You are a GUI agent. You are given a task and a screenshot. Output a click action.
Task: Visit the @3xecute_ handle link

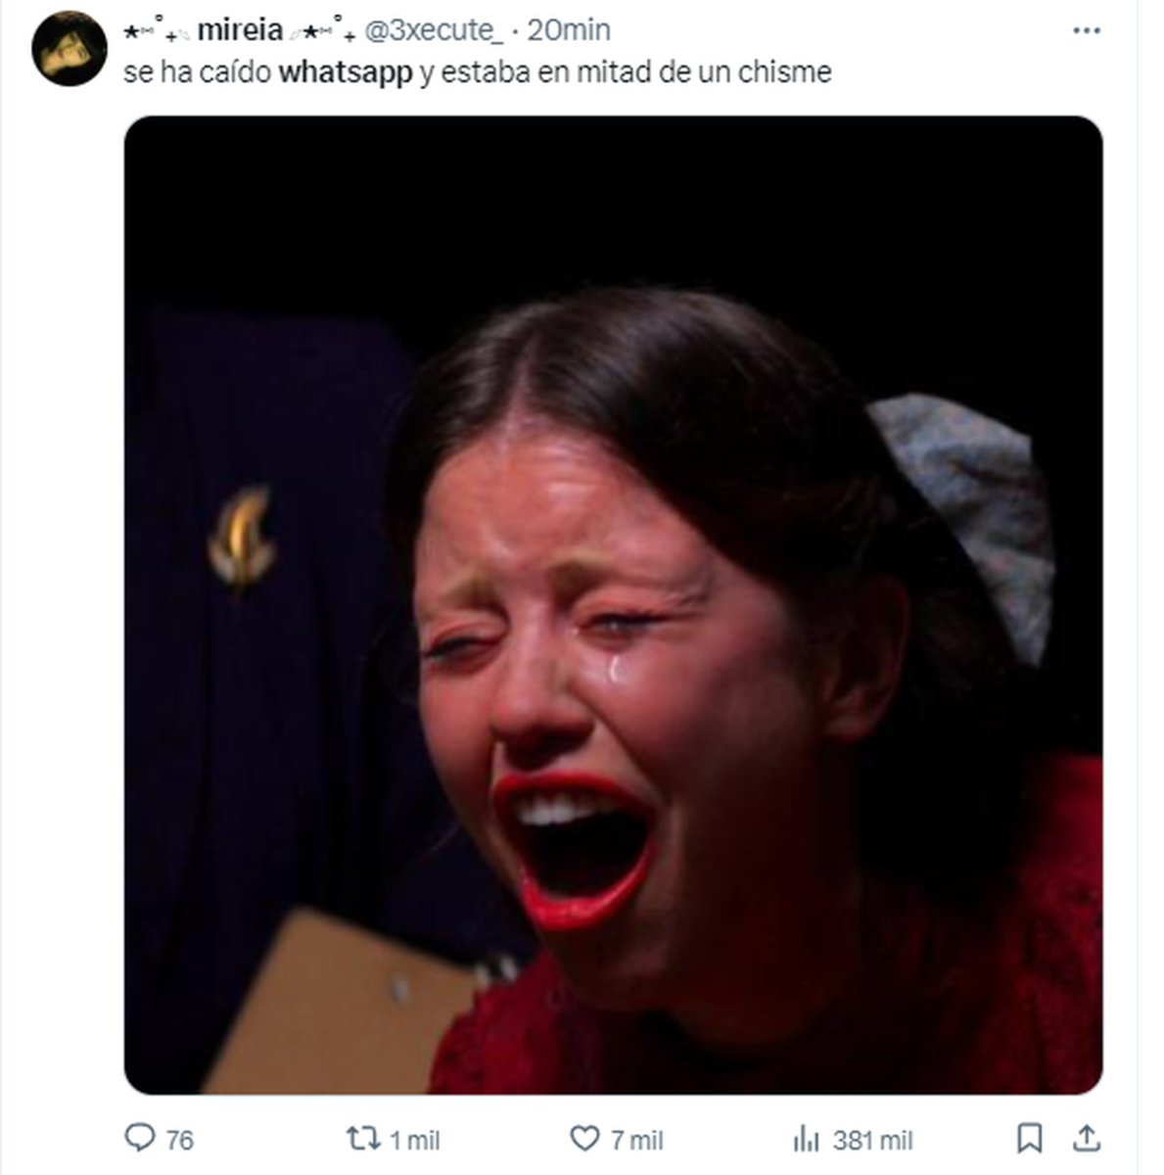click(434, 31)
